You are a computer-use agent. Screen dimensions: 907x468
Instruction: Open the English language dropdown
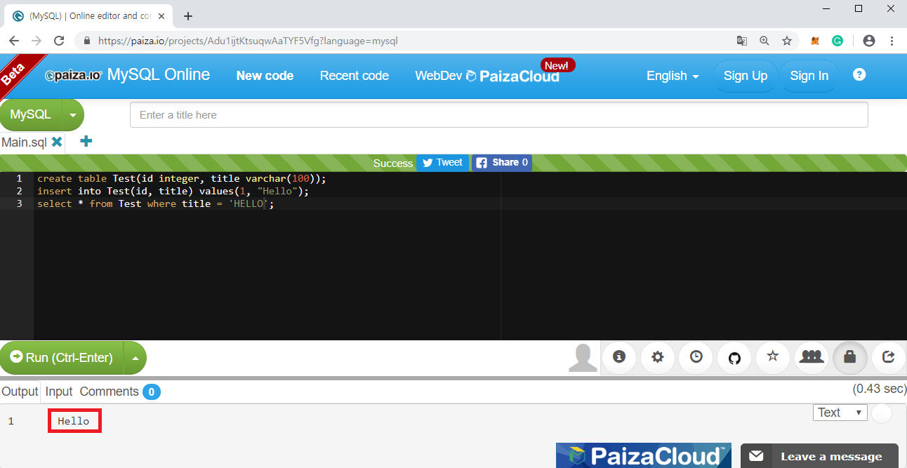pyautogui.click(x=673, y=76)
